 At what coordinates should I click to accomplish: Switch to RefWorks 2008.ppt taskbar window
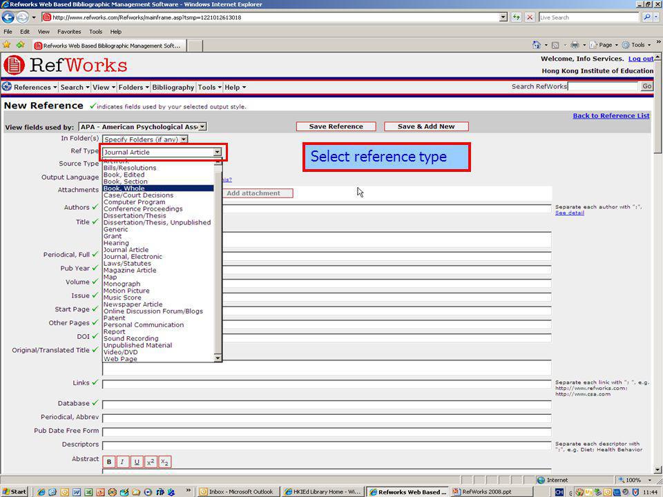[491, 492]
